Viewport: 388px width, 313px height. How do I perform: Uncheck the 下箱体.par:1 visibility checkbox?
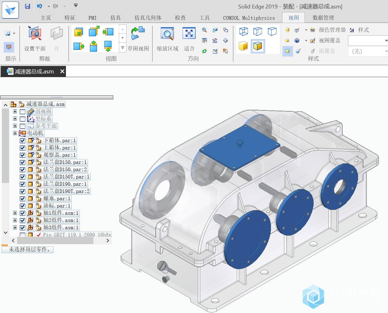tap(22, 141)
